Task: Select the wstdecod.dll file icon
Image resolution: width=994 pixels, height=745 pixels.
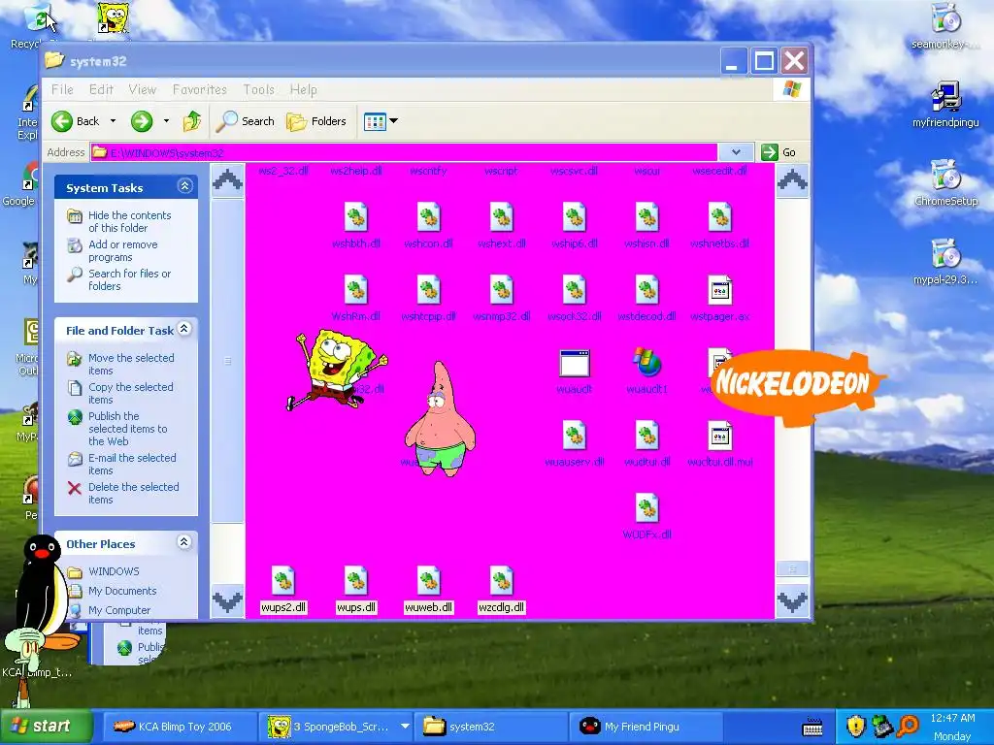Action: click(x=646, y=290)
